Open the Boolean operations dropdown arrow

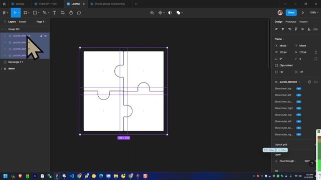182,12
